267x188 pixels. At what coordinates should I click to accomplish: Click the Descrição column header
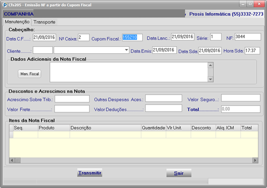(105, 128)
